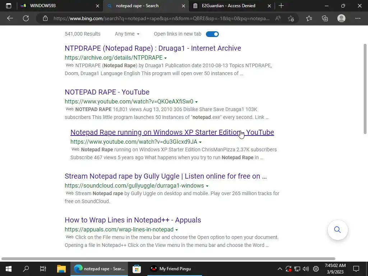Click the horizontal page scrollbar
The height and width of the screenshot is (276, 368).
click(x=168, y=259)
